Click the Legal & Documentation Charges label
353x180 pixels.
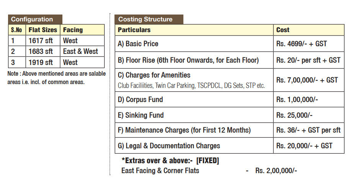pos(169,146)
